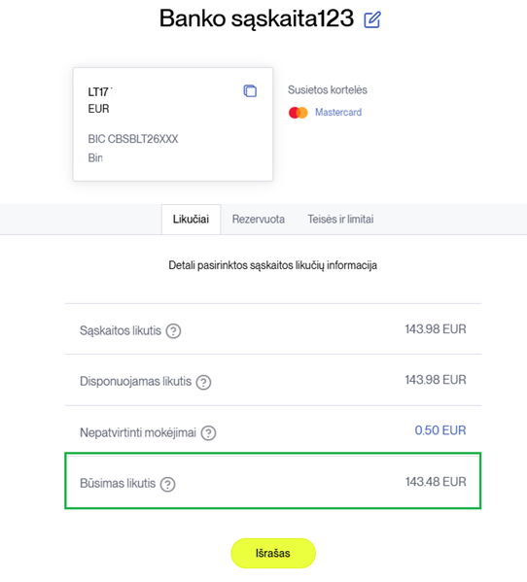Click the Išrašas button
The height and width of the screenshot is (582, 527).
(273, 553)
